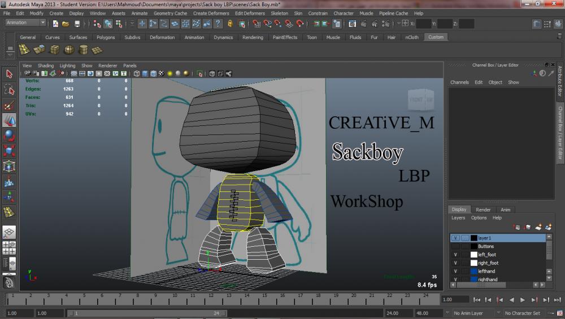Open the input field mode dropdown arrow near X
The image size is (565, 319).
point(398,23)
